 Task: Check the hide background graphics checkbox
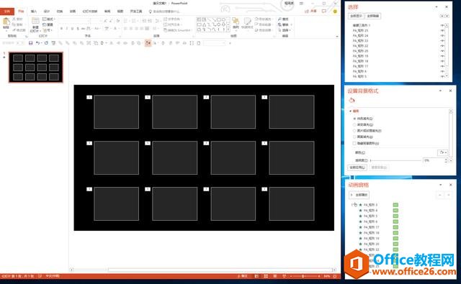tap(354, 143)
